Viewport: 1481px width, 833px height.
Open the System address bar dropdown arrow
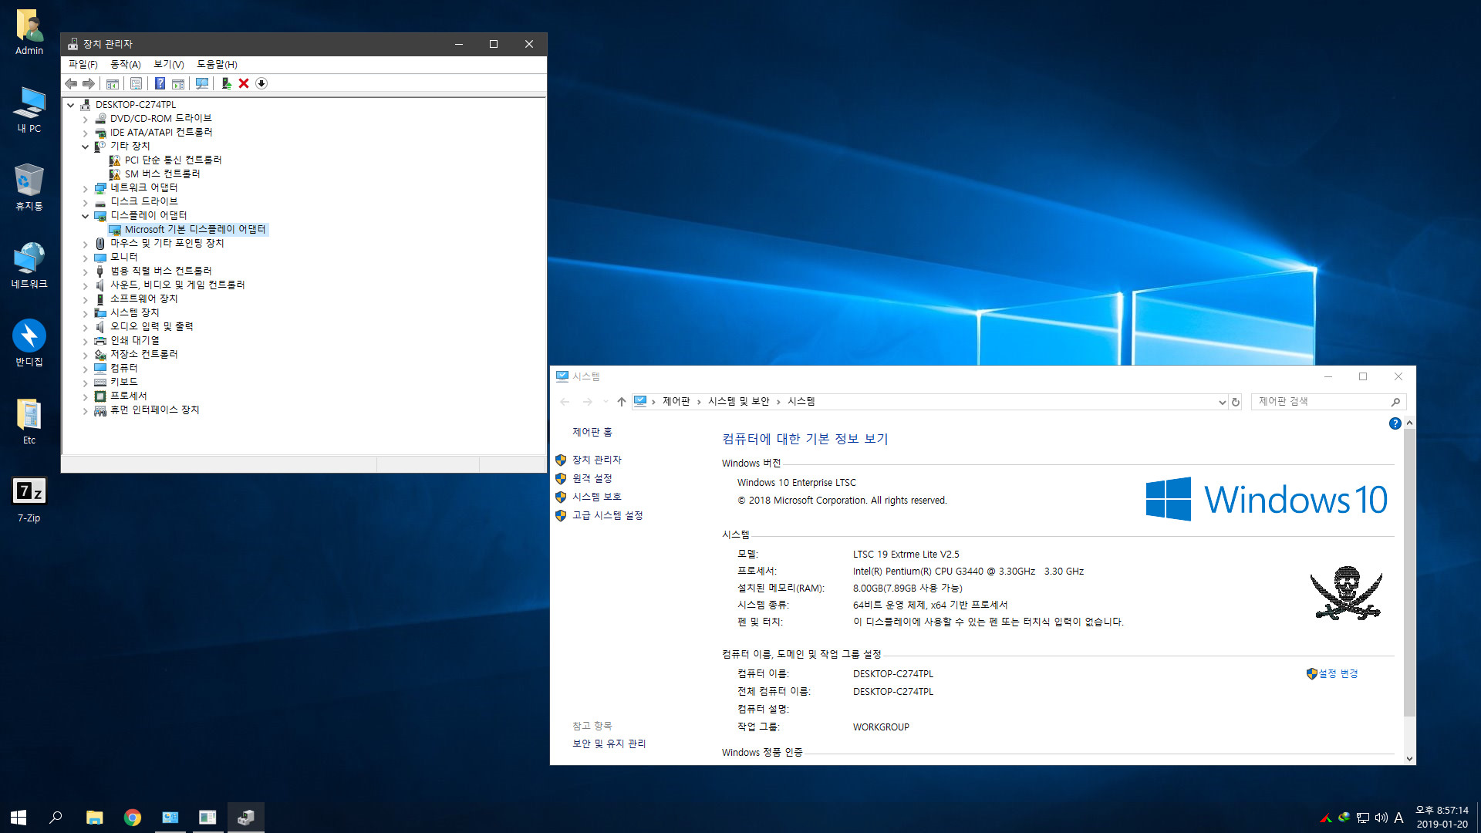click(x=1221, y=402)
